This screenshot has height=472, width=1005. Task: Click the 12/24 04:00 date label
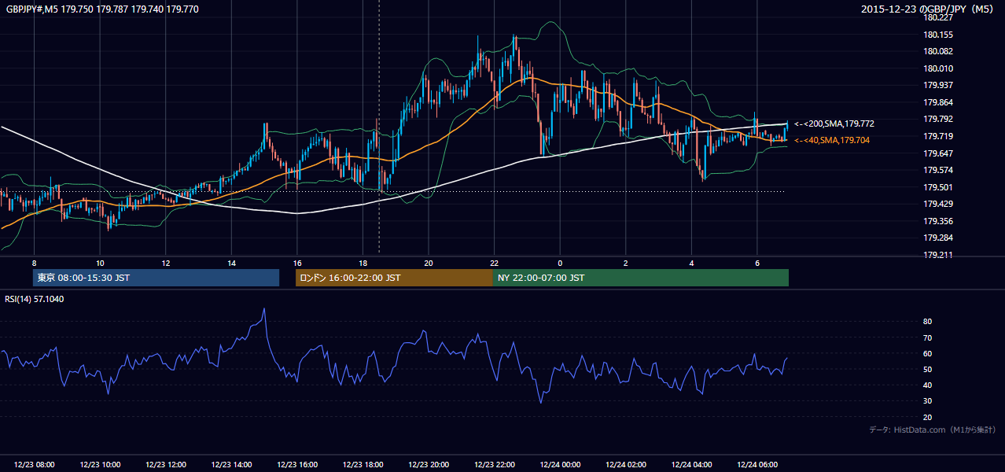[691, 465]
